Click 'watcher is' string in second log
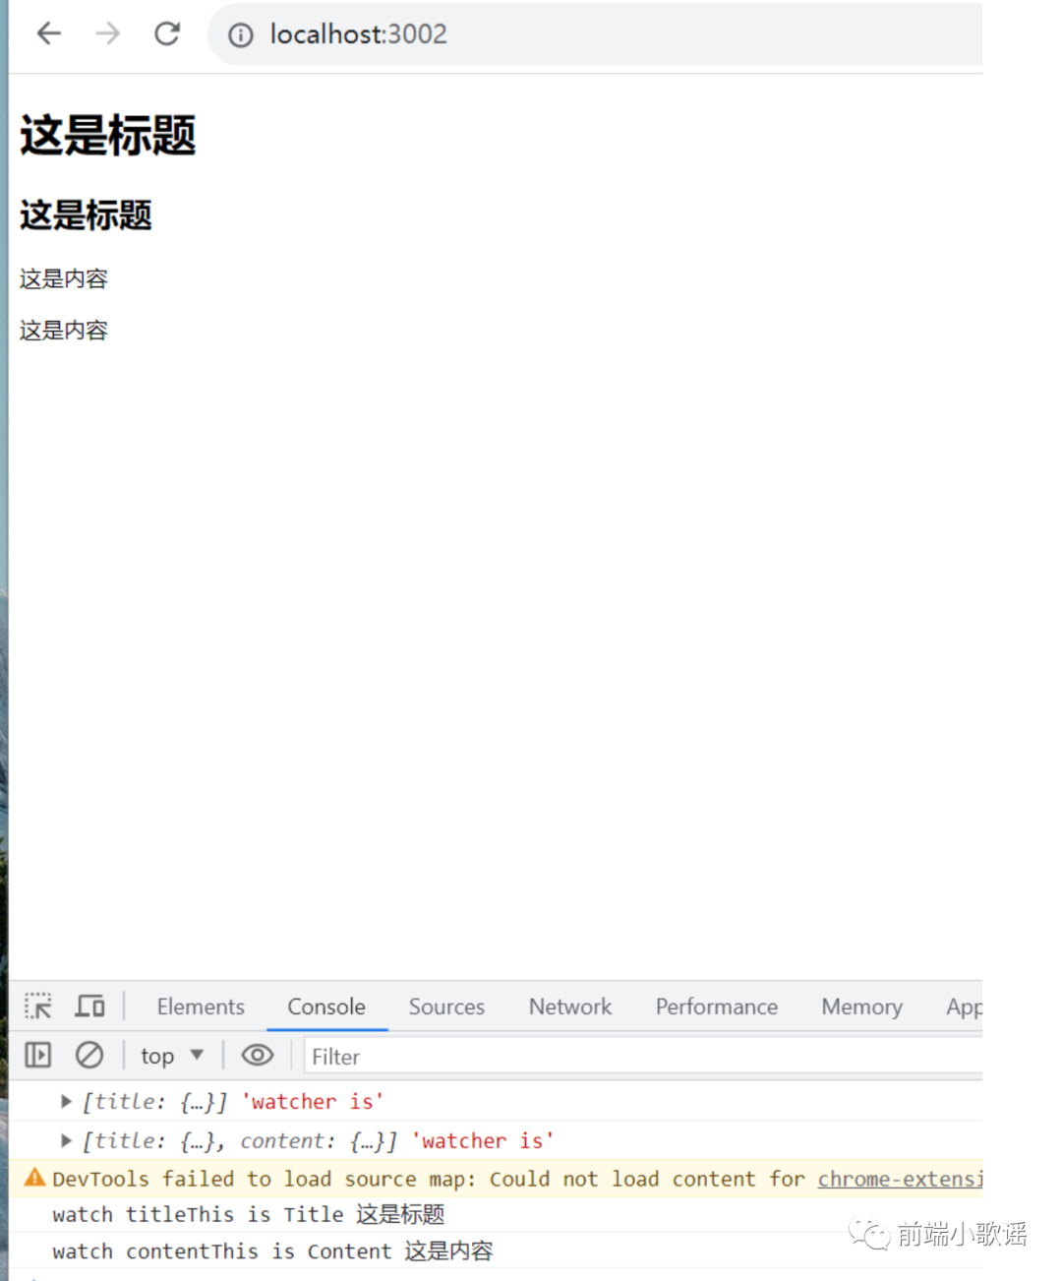1062x1281 pixels. [x=483, y=1140]
